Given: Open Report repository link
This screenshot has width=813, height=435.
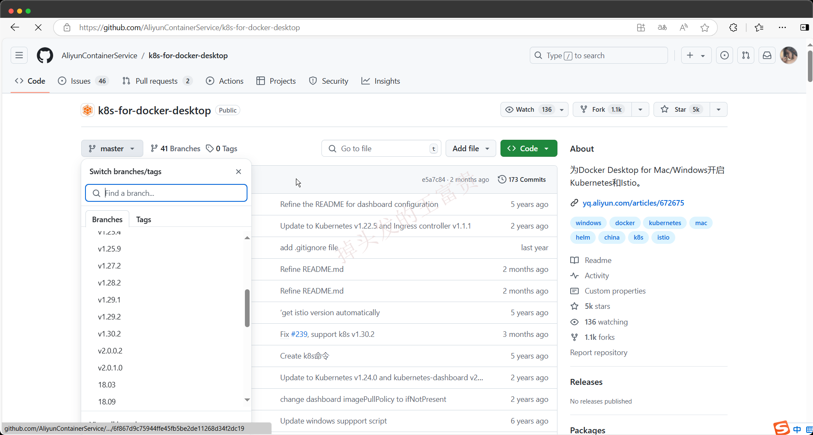Looking at the screenshot, I should coord(599,353).
